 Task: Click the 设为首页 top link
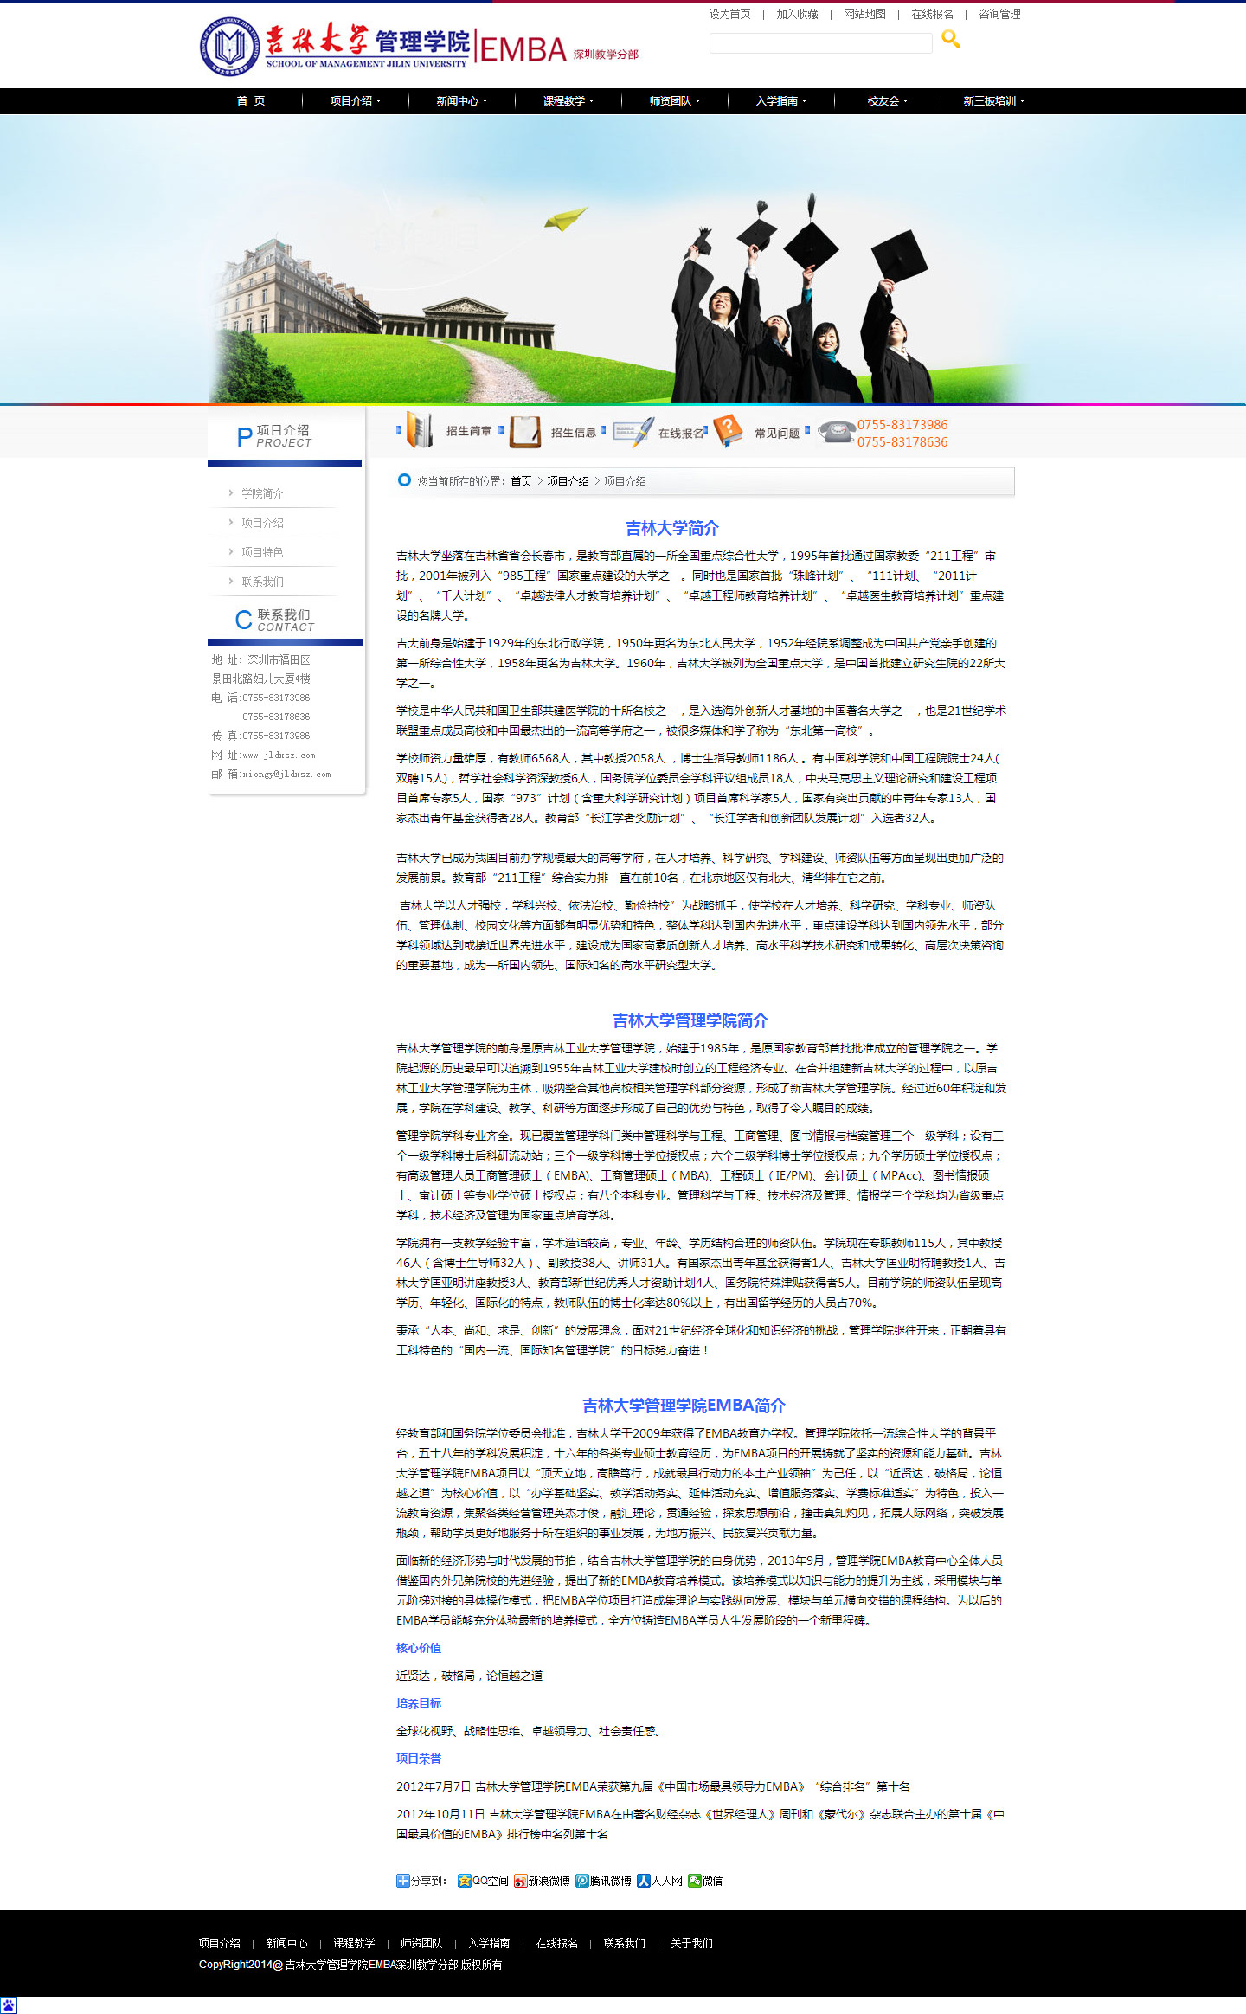(730, 14)
